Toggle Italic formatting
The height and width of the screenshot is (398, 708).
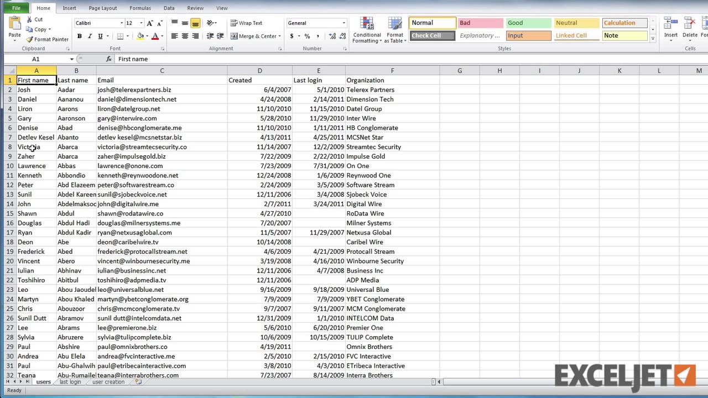[89, 36]
